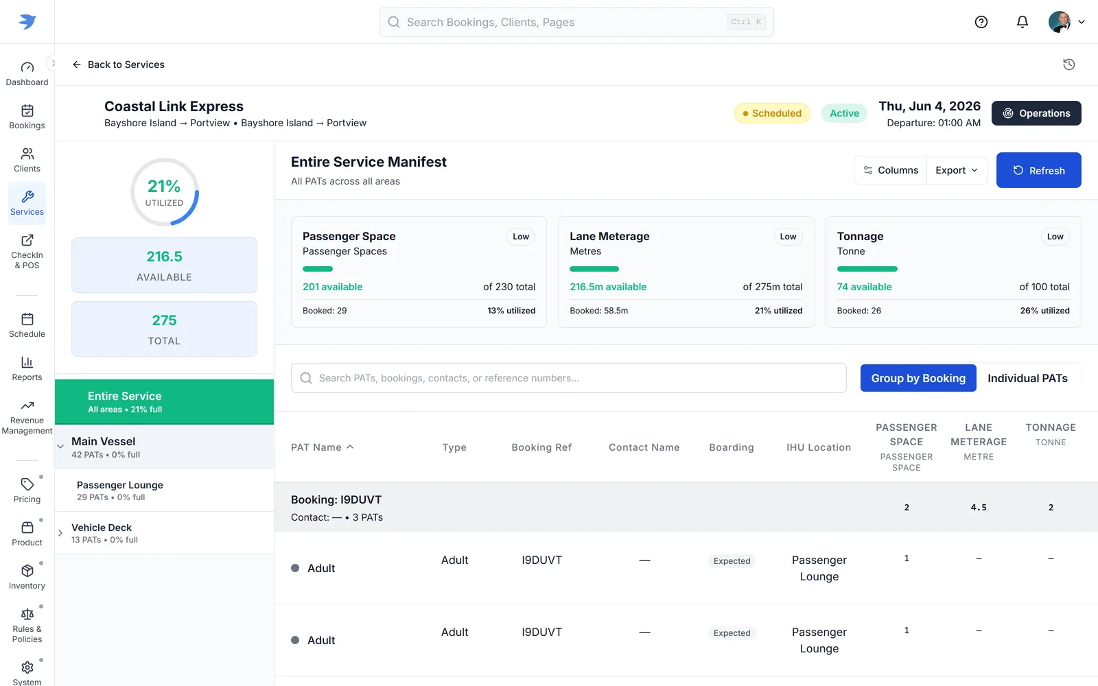This screenshot has height=686, width=1098.
Task: Switch to Individual PATs view
Action: coord(1027,378)
